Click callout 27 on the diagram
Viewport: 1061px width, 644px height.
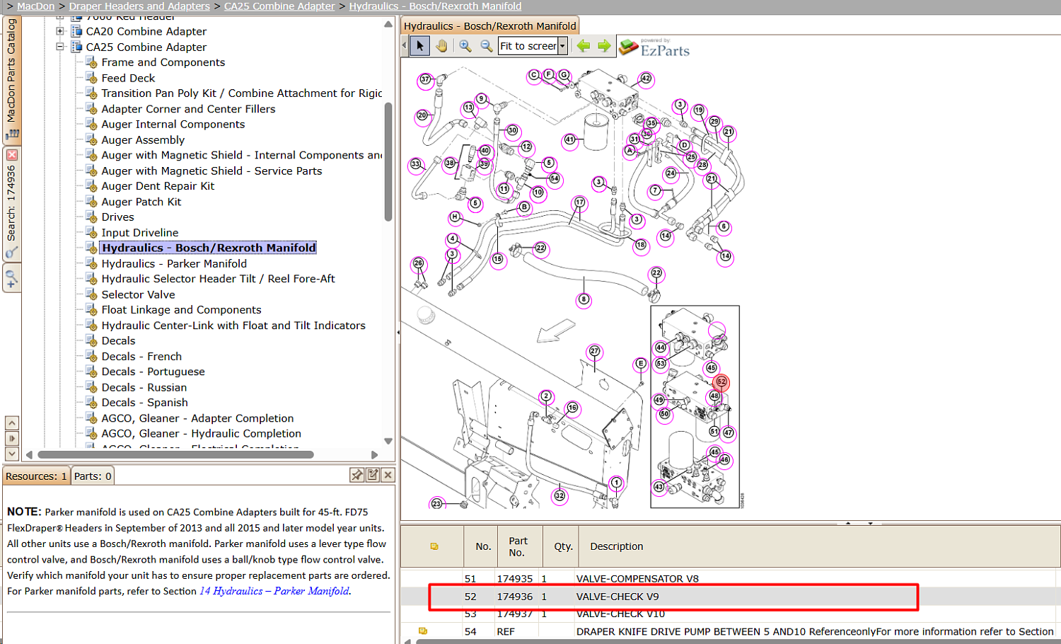(595, 351)
